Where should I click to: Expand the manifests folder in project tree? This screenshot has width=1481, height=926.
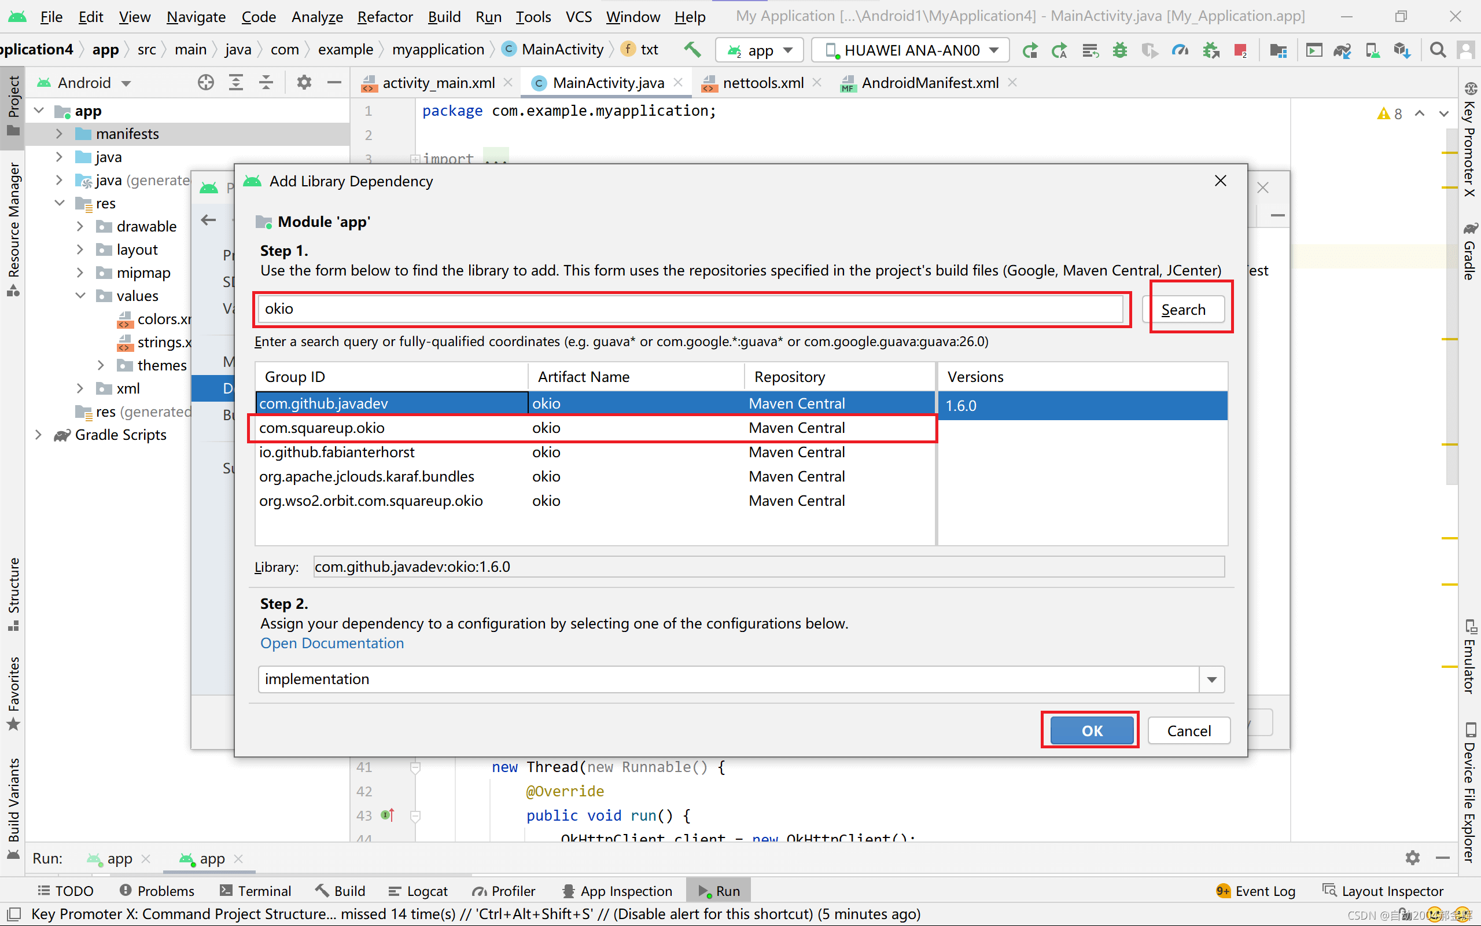(x=58, y=133)
